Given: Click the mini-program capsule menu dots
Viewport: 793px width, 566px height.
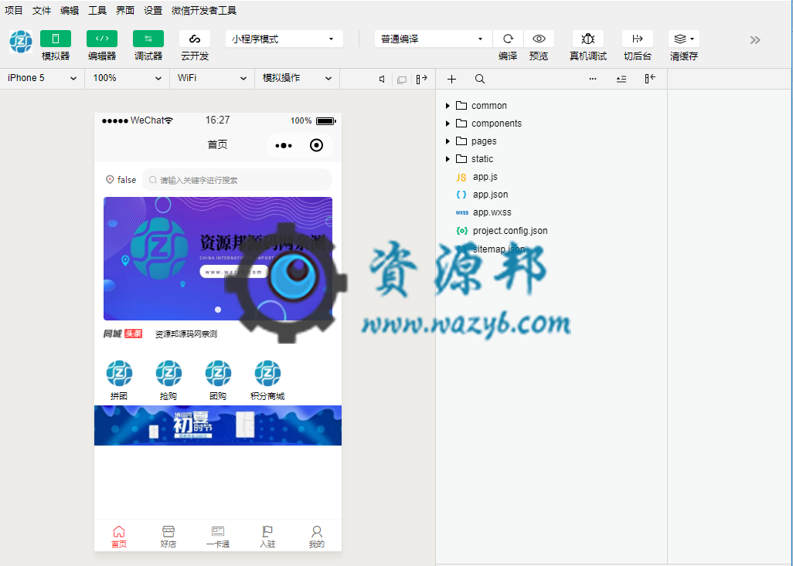Looking at the screenshot, I should (284, 145).
